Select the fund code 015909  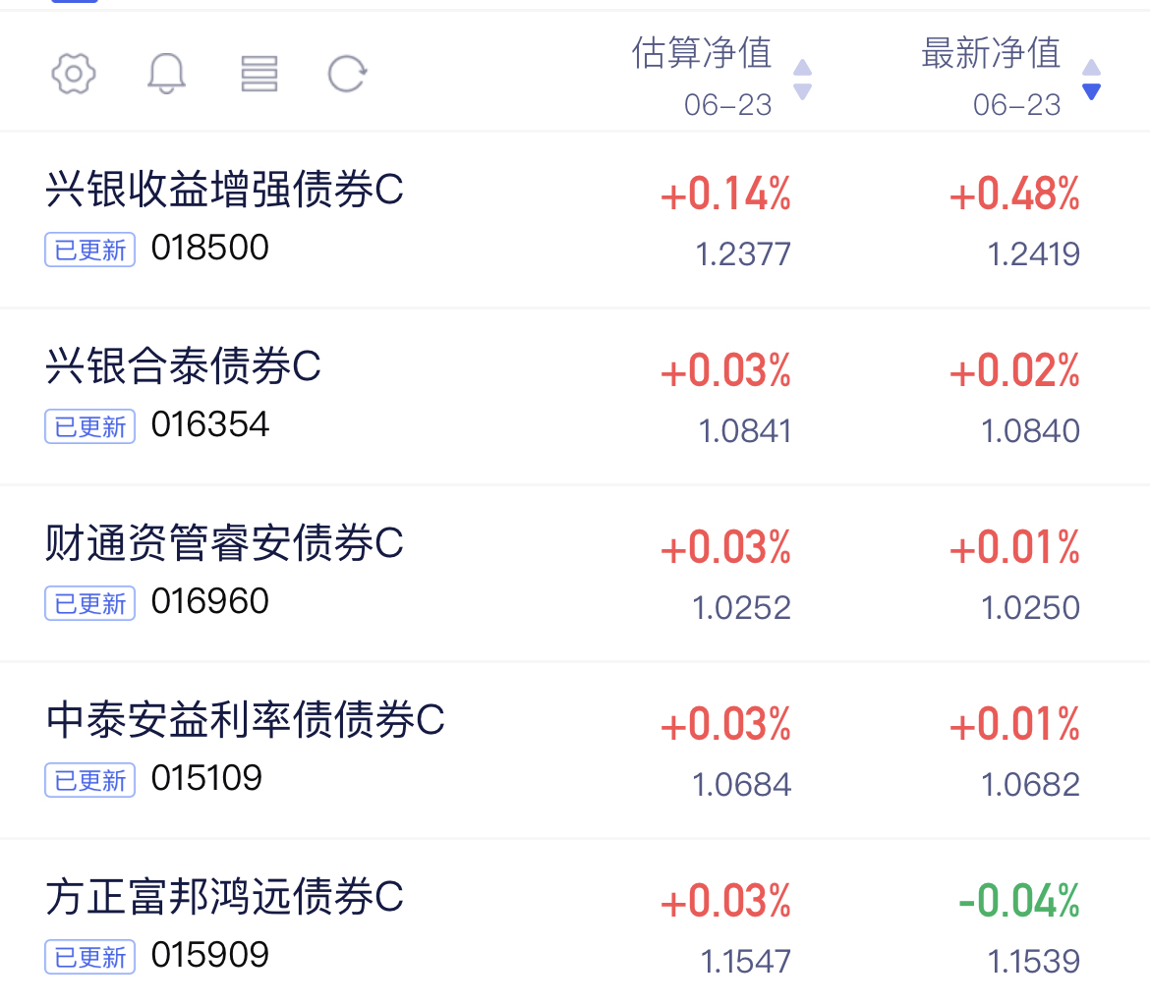(x=209, y=955)
